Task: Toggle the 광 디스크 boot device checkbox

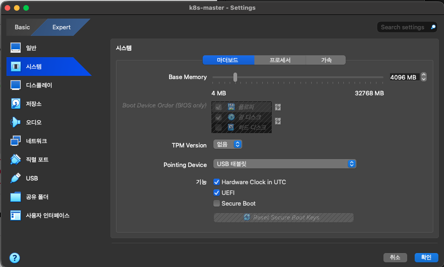Action: pos(219,117)
